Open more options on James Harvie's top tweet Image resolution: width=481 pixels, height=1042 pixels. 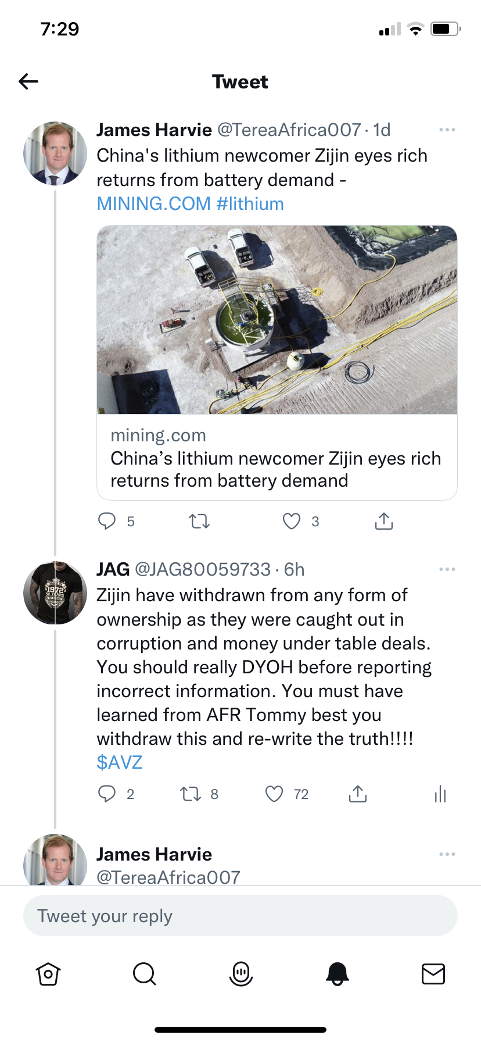tap(447, 130)
